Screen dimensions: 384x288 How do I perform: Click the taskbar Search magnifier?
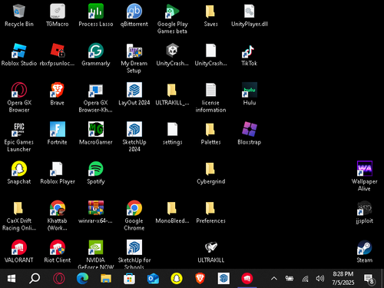pos(35,279)
